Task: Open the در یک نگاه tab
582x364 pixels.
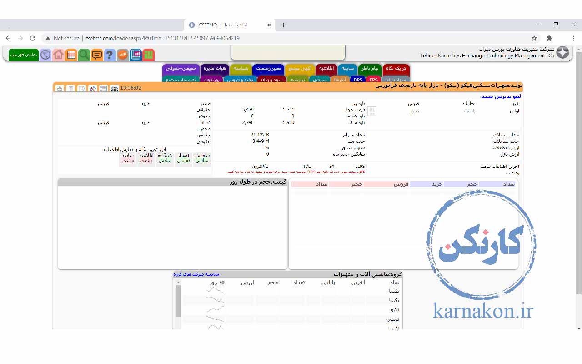Action: coord(396,68)
